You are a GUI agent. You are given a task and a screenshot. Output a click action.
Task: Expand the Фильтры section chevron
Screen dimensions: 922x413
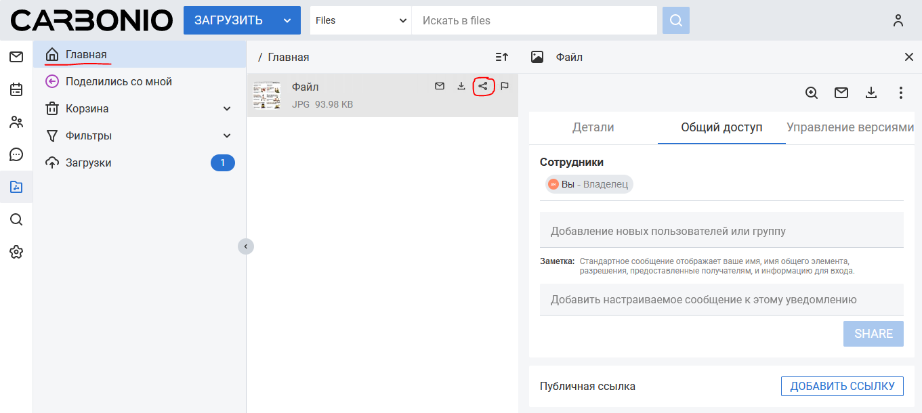pos(227,136)
